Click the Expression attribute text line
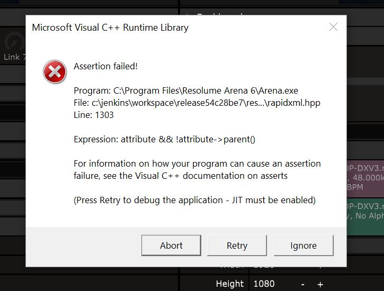The width and height of the screenshot is (384, 291). 164,140
